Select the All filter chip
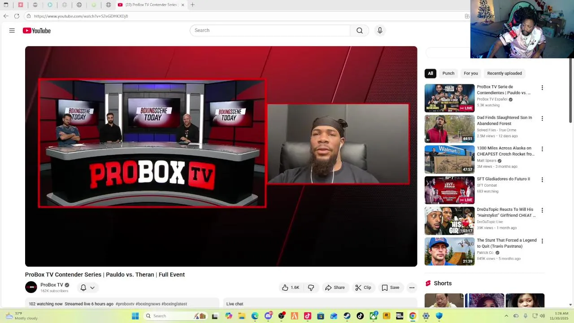The image size is (574, 323). pyautogui.click(x=430, y=73)
